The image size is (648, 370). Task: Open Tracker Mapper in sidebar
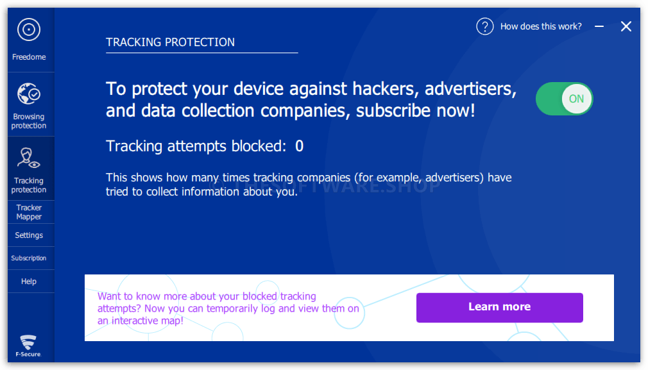[29, 212]
